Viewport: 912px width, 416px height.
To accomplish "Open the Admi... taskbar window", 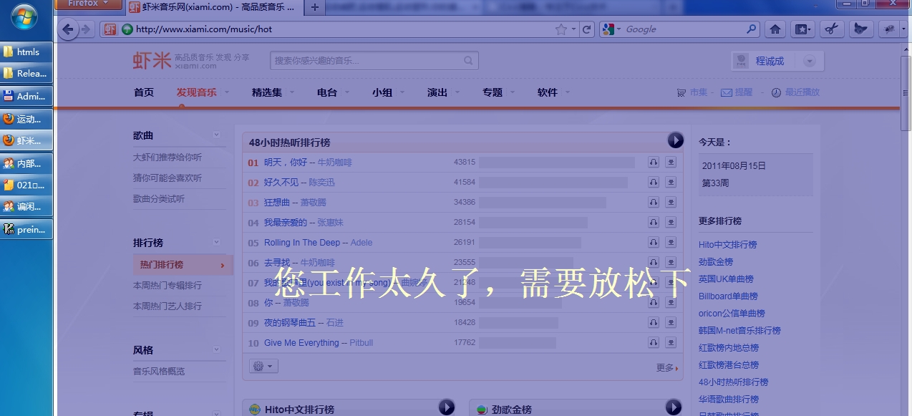I will click(27, 96).
